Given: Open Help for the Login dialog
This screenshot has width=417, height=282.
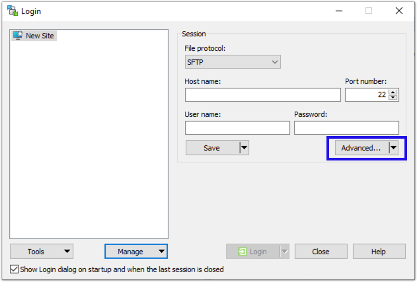Looking at the screenshot, I should [x=379, y=252].
